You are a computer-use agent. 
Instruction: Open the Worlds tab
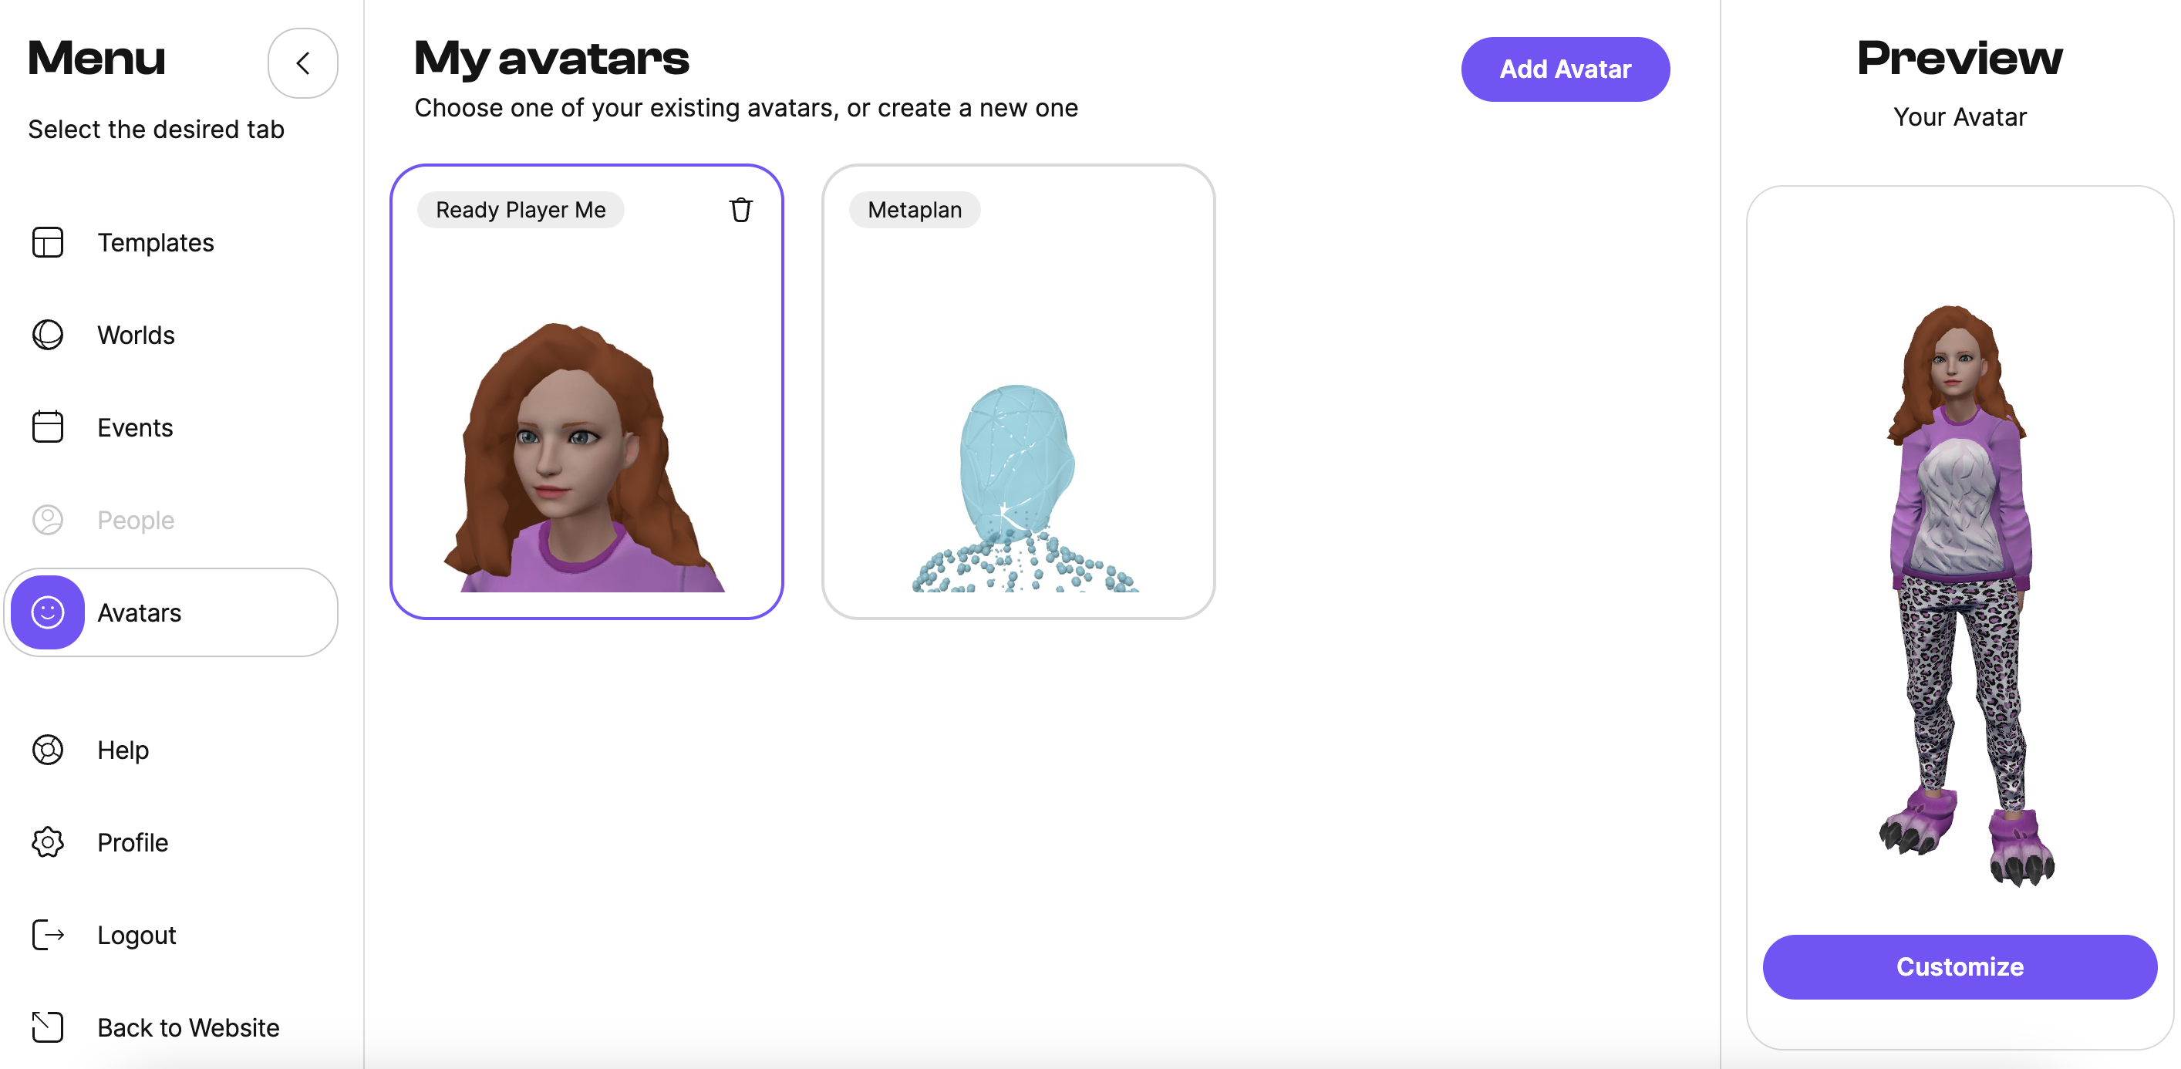click(x=136, y=335)
